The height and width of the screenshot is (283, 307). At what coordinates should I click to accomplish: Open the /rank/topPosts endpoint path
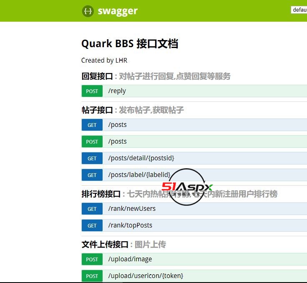[130, 225]
